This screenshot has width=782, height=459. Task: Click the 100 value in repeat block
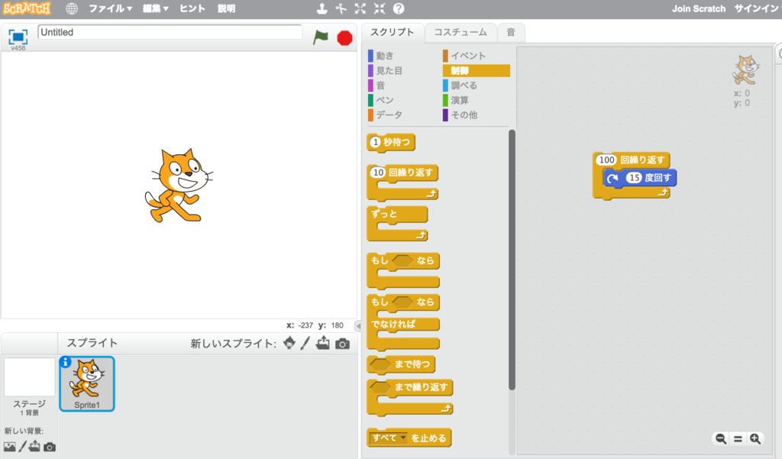606,160
